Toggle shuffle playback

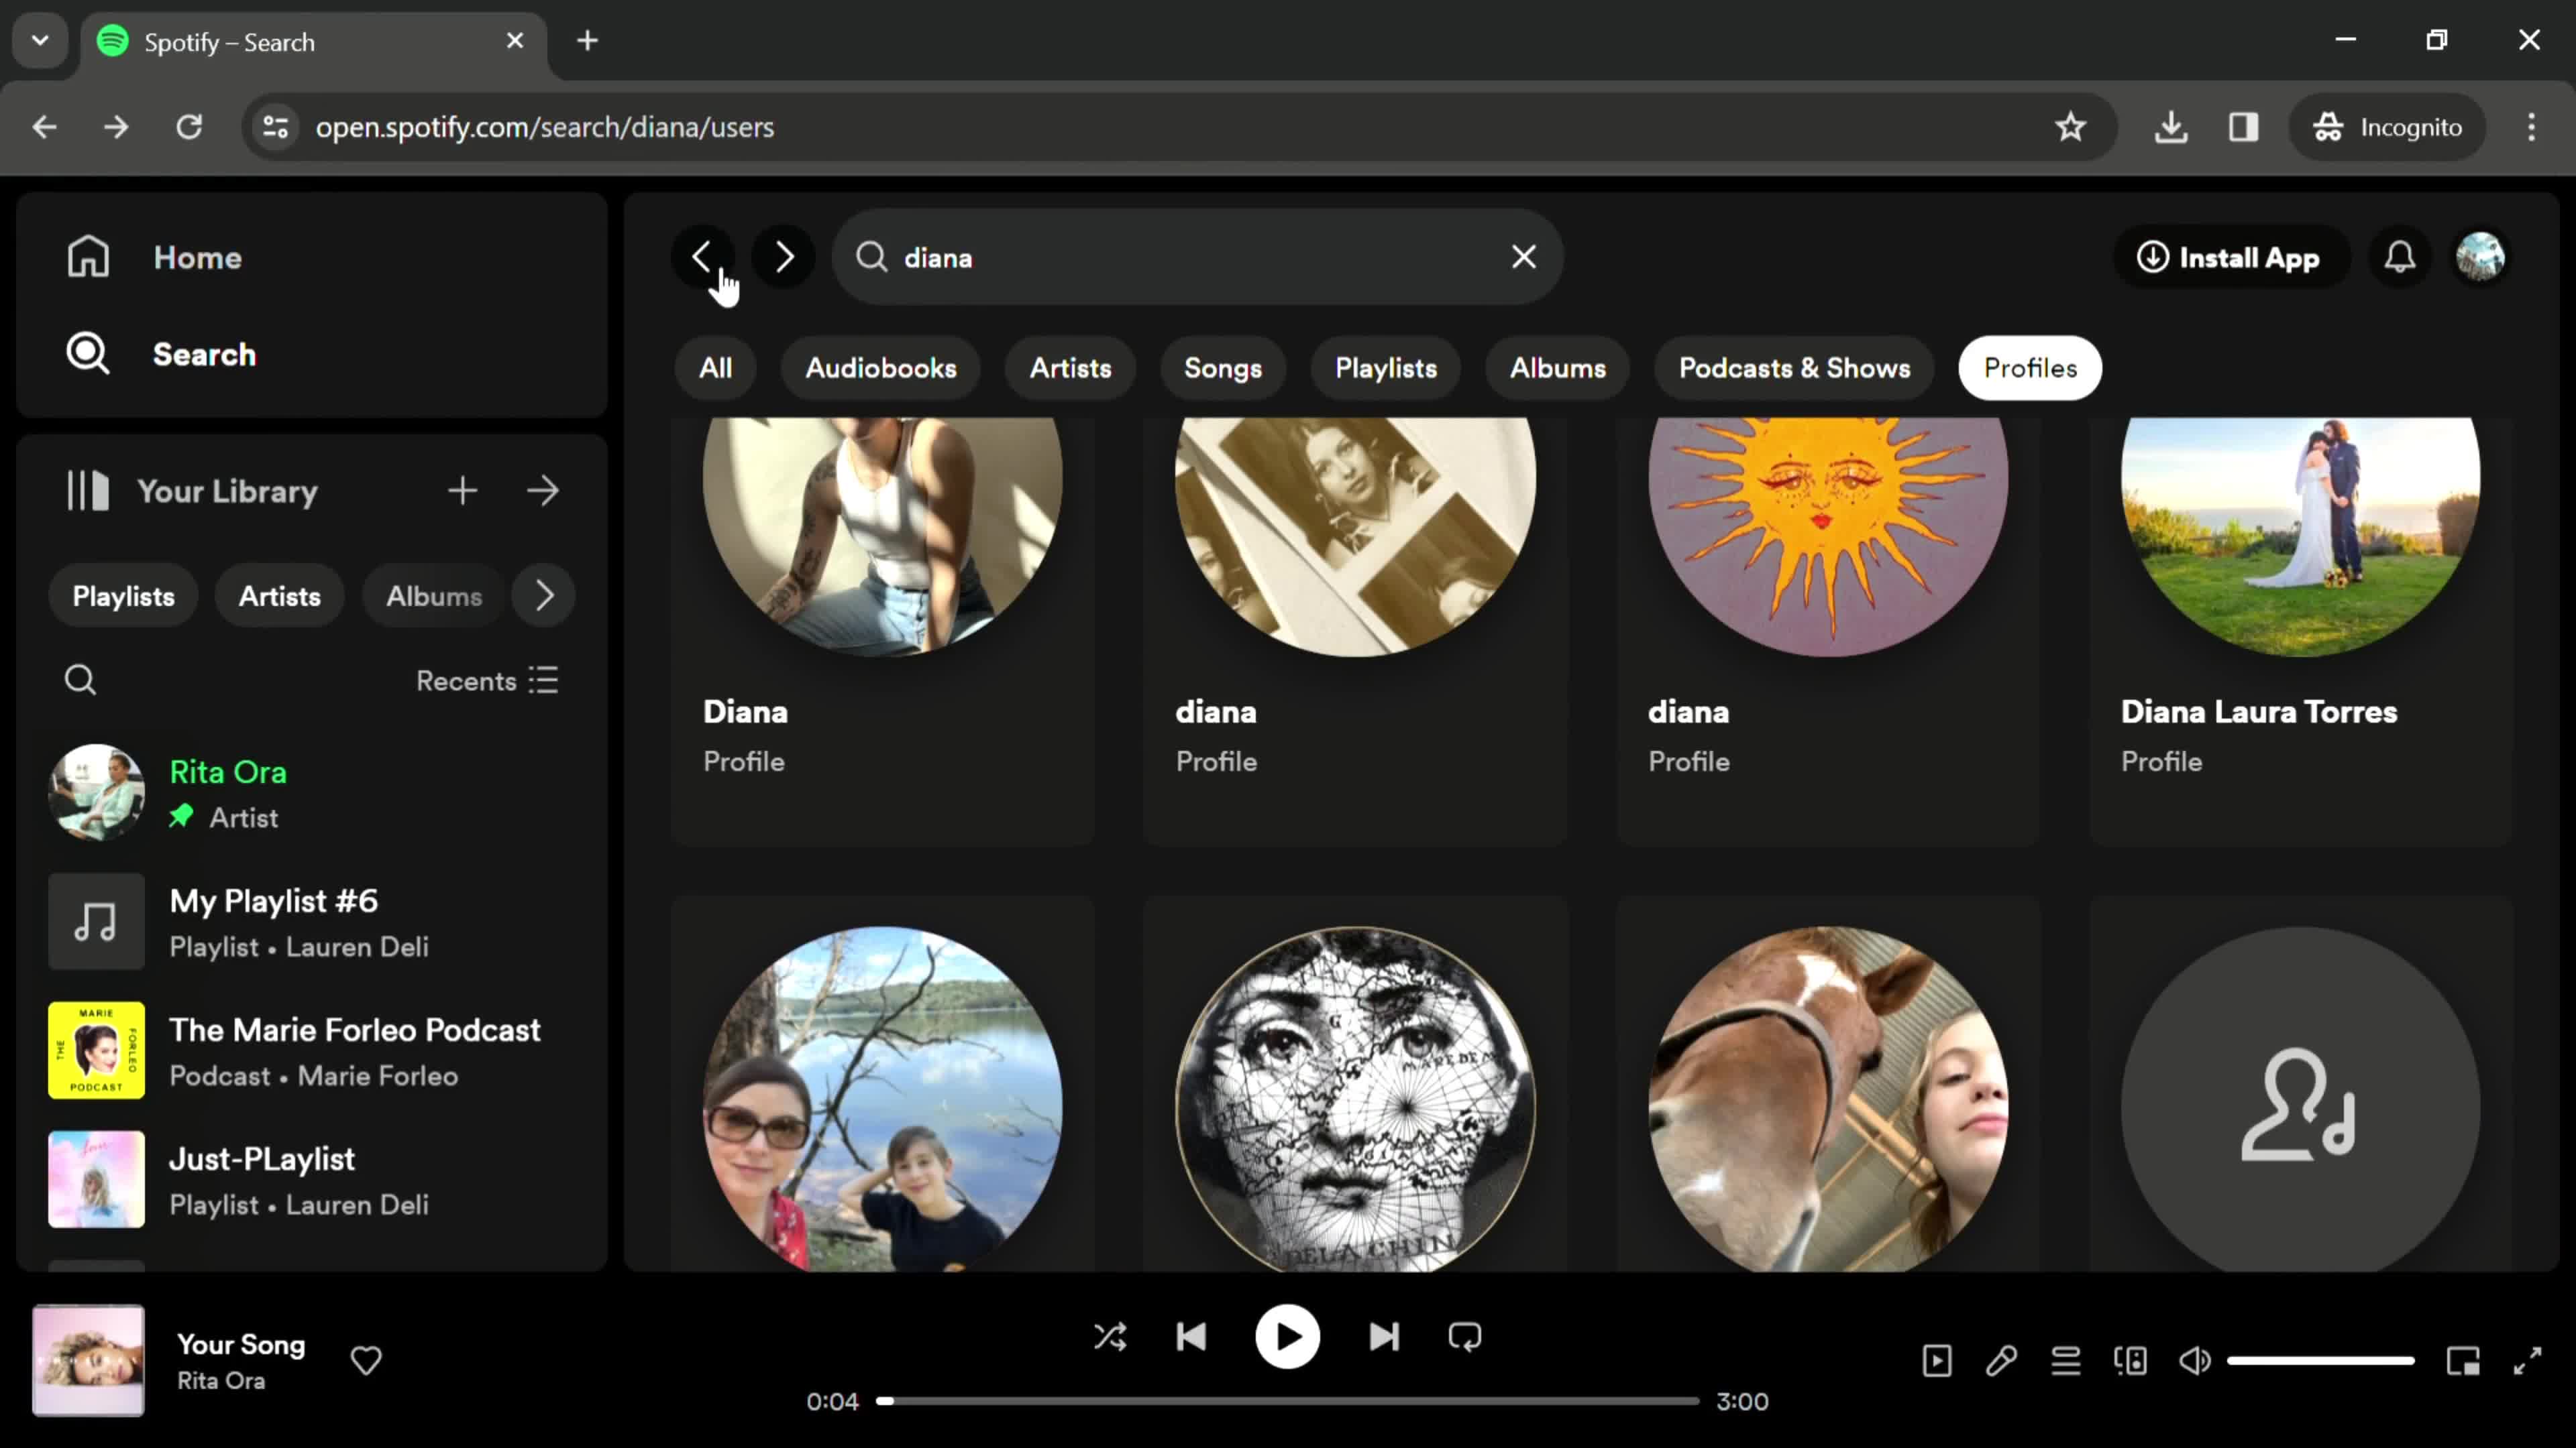tap(1110, 1337)
